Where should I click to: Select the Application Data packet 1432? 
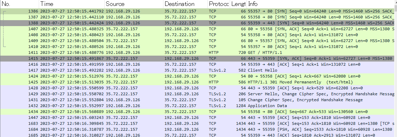(x=197, y=106)
